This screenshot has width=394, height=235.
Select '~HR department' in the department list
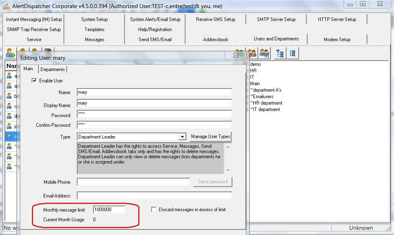click(266, 103)
